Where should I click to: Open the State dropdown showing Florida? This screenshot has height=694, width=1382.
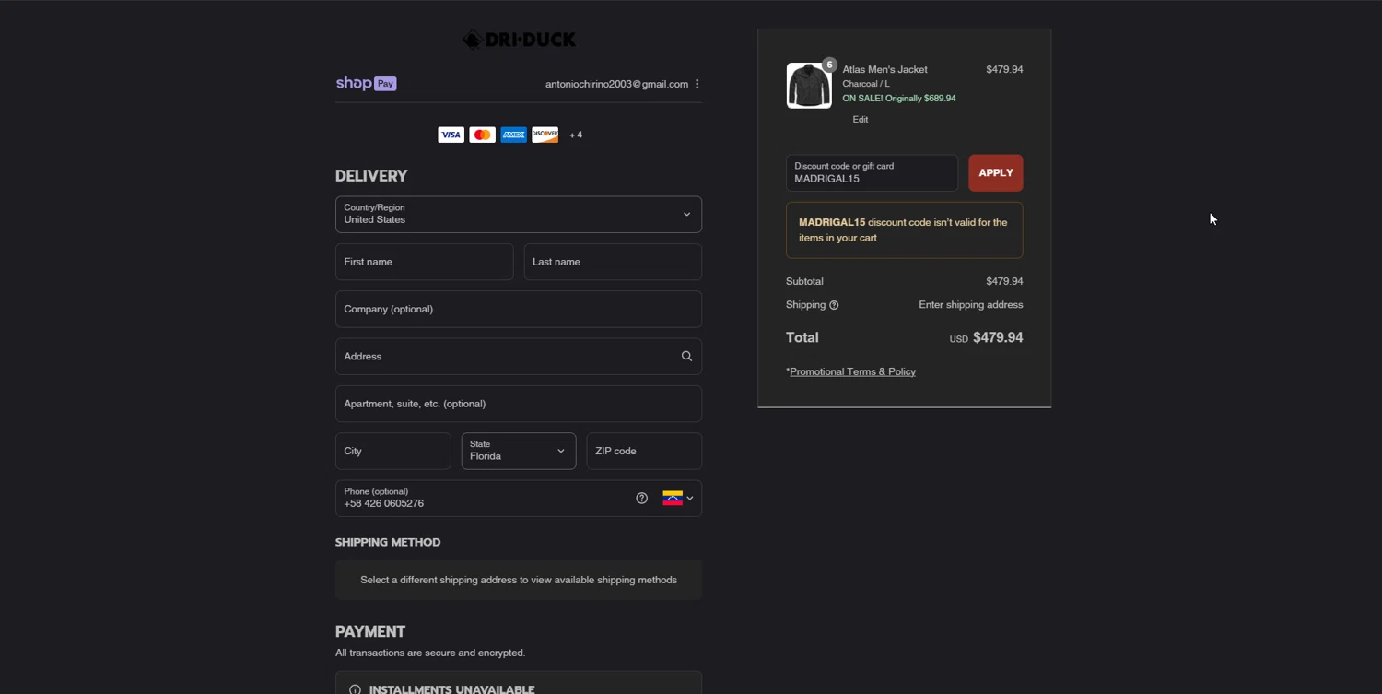click(519, 451)
